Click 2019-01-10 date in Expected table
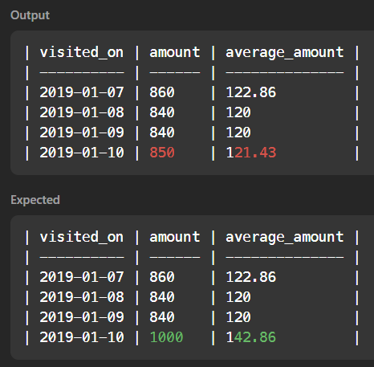Image resolution: width=374 pixels, height=367 pixels. click(82, 337)
